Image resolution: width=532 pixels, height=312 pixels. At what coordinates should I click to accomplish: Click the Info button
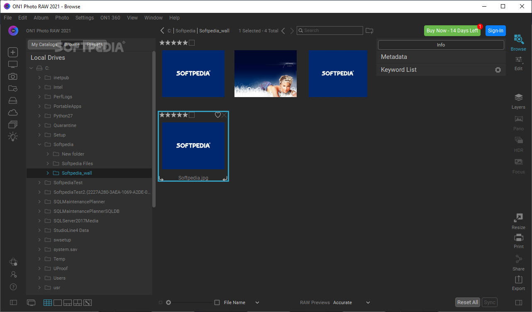[441, 45]
